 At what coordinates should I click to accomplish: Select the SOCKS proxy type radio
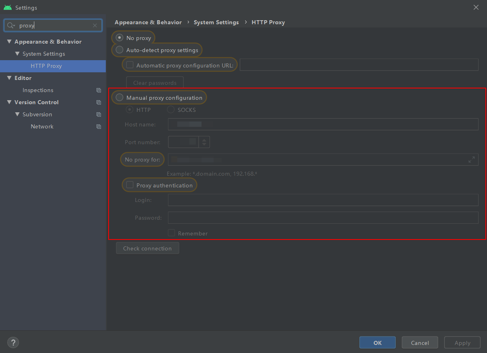(x=171, y=109)
